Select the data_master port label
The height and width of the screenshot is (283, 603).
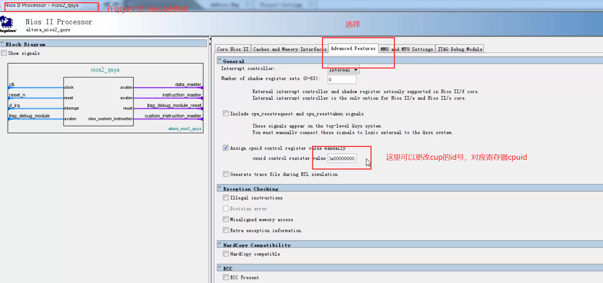pos(188,84)
